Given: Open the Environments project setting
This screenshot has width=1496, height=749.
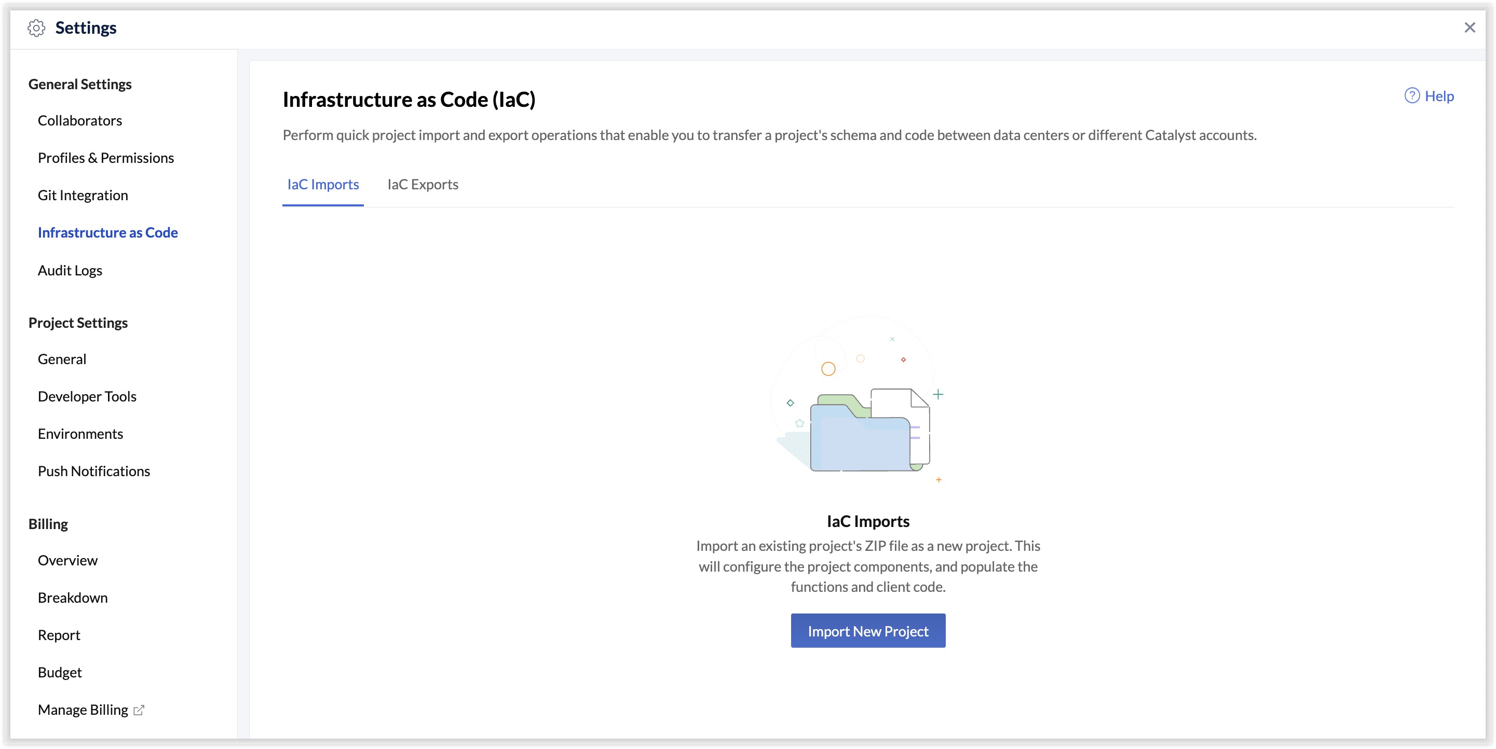Looking at the screenshot, I should (80, 432).
